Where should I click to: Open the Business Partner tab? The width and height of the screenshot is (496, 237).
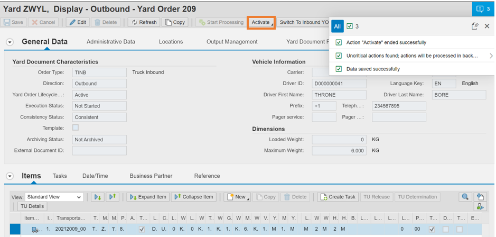(151, 176)
